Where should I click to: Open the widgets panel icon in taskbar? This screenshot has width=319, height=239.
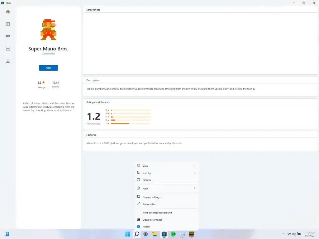tap(6, 234)
